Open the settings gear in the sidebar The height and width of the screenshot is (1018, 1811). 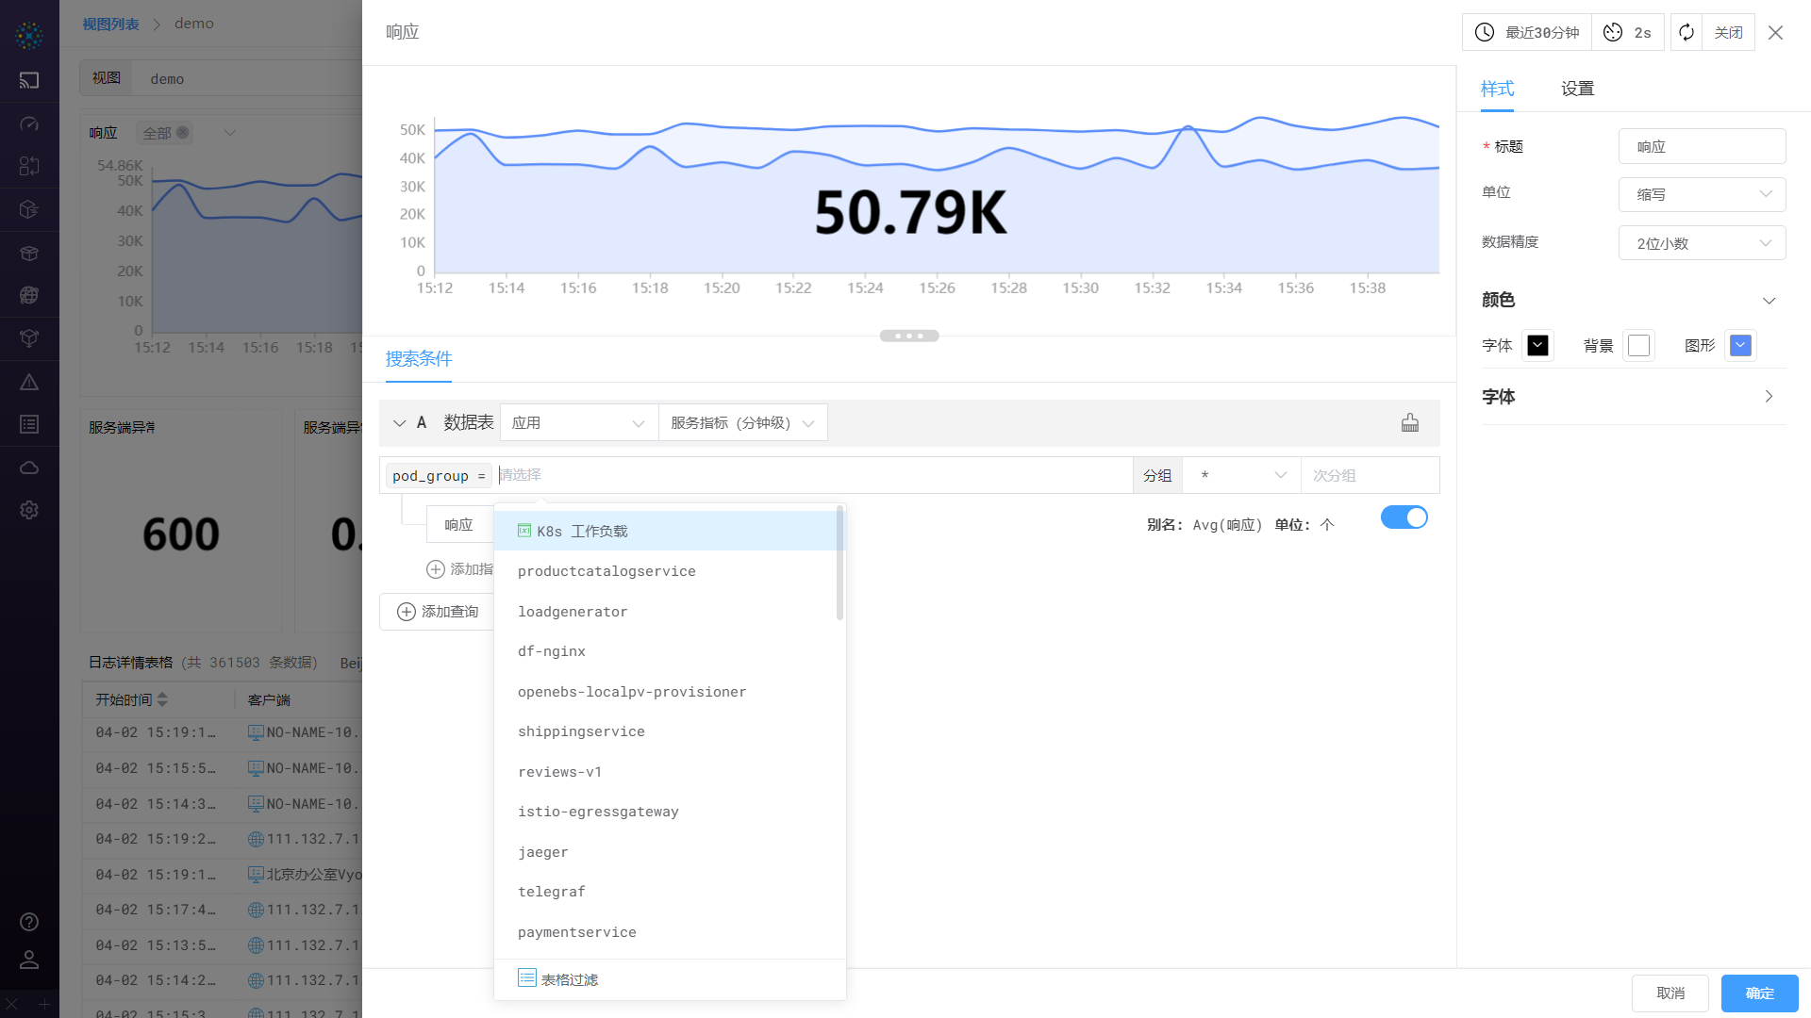[29, 510]
